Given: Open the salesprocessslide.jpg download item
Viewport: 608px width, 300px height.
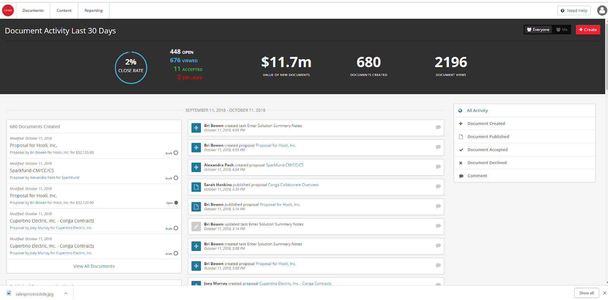Looking at the screenshot, I should point(34,294).
